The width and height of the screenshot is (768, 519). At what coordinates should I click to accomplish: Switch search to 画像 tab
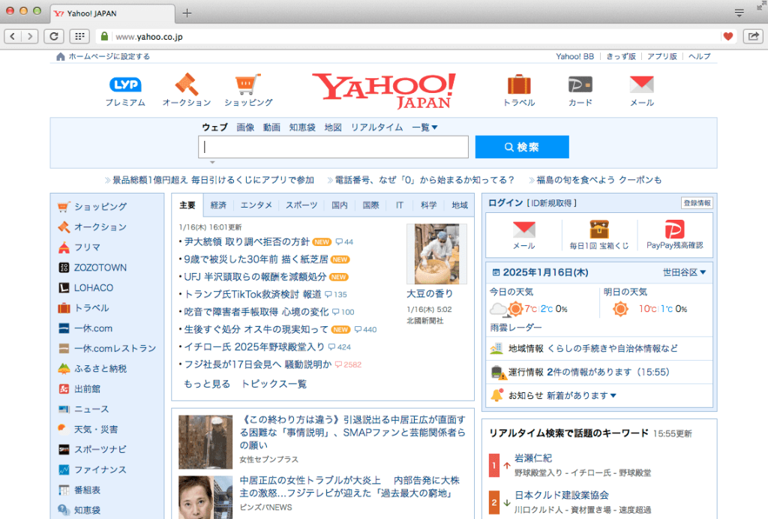pos(245,127)
